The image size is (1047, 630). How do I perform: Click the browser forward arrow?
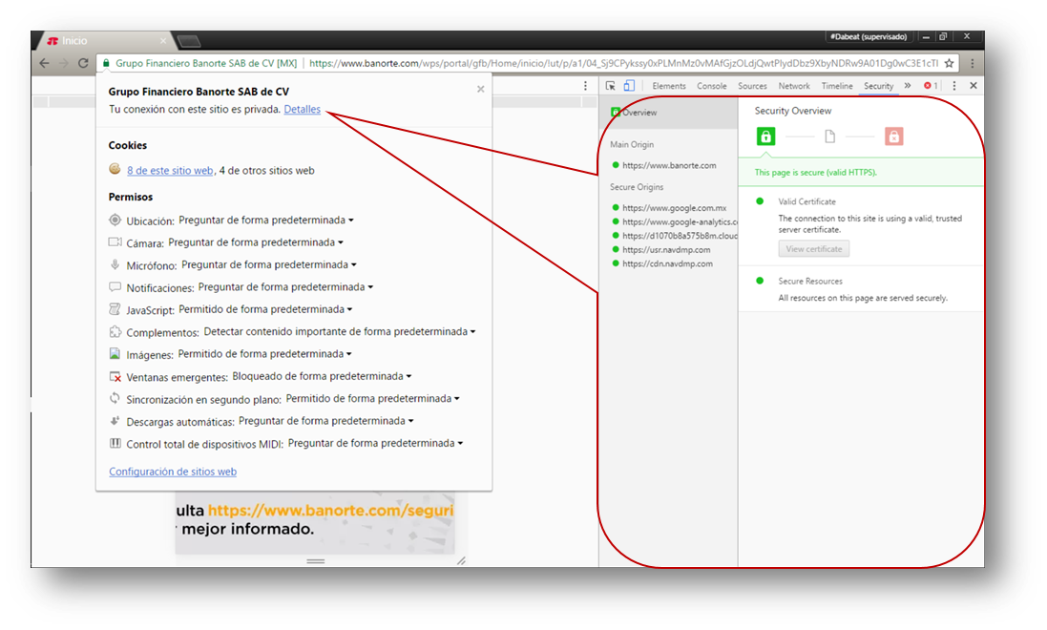click(x=63, y=63)
